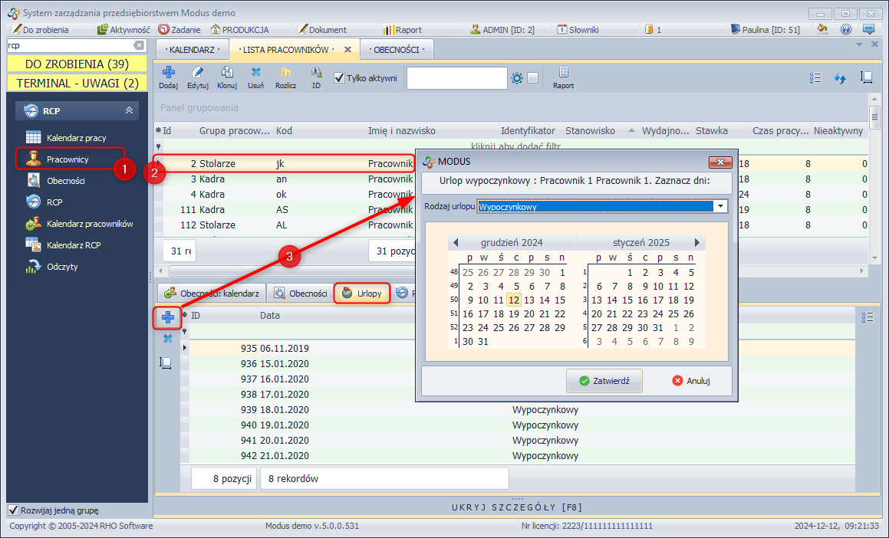Image resolution: width=889 pixels, height=538 pixels.
Task: Toggle the Tylko aktywni checkbox
Action: pos(340,77)
